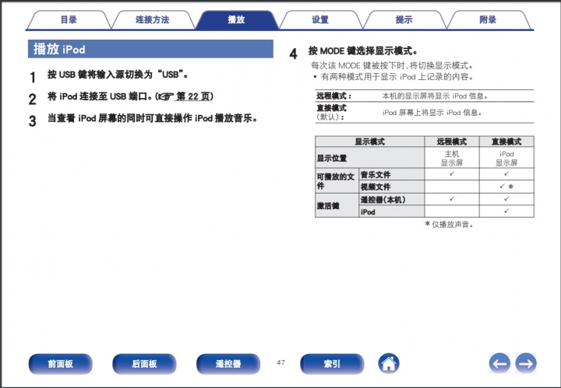Viewport: 561px width, 388px height.
Task: Click heading 按 MODE 键选择显示模式
Action: pos(363,51)
